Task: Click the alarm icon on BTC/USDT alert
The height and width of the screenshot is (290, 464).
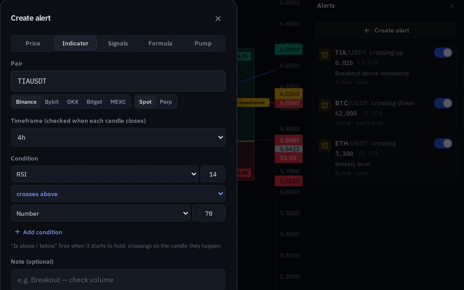Action: point(325,105)
